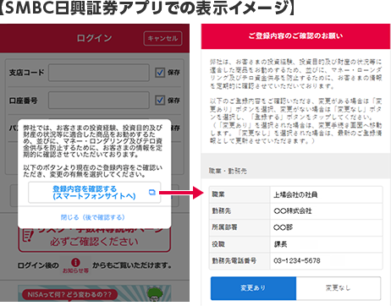Click the 役職 row label
391x306 pixels.
[x=218, y=244]
